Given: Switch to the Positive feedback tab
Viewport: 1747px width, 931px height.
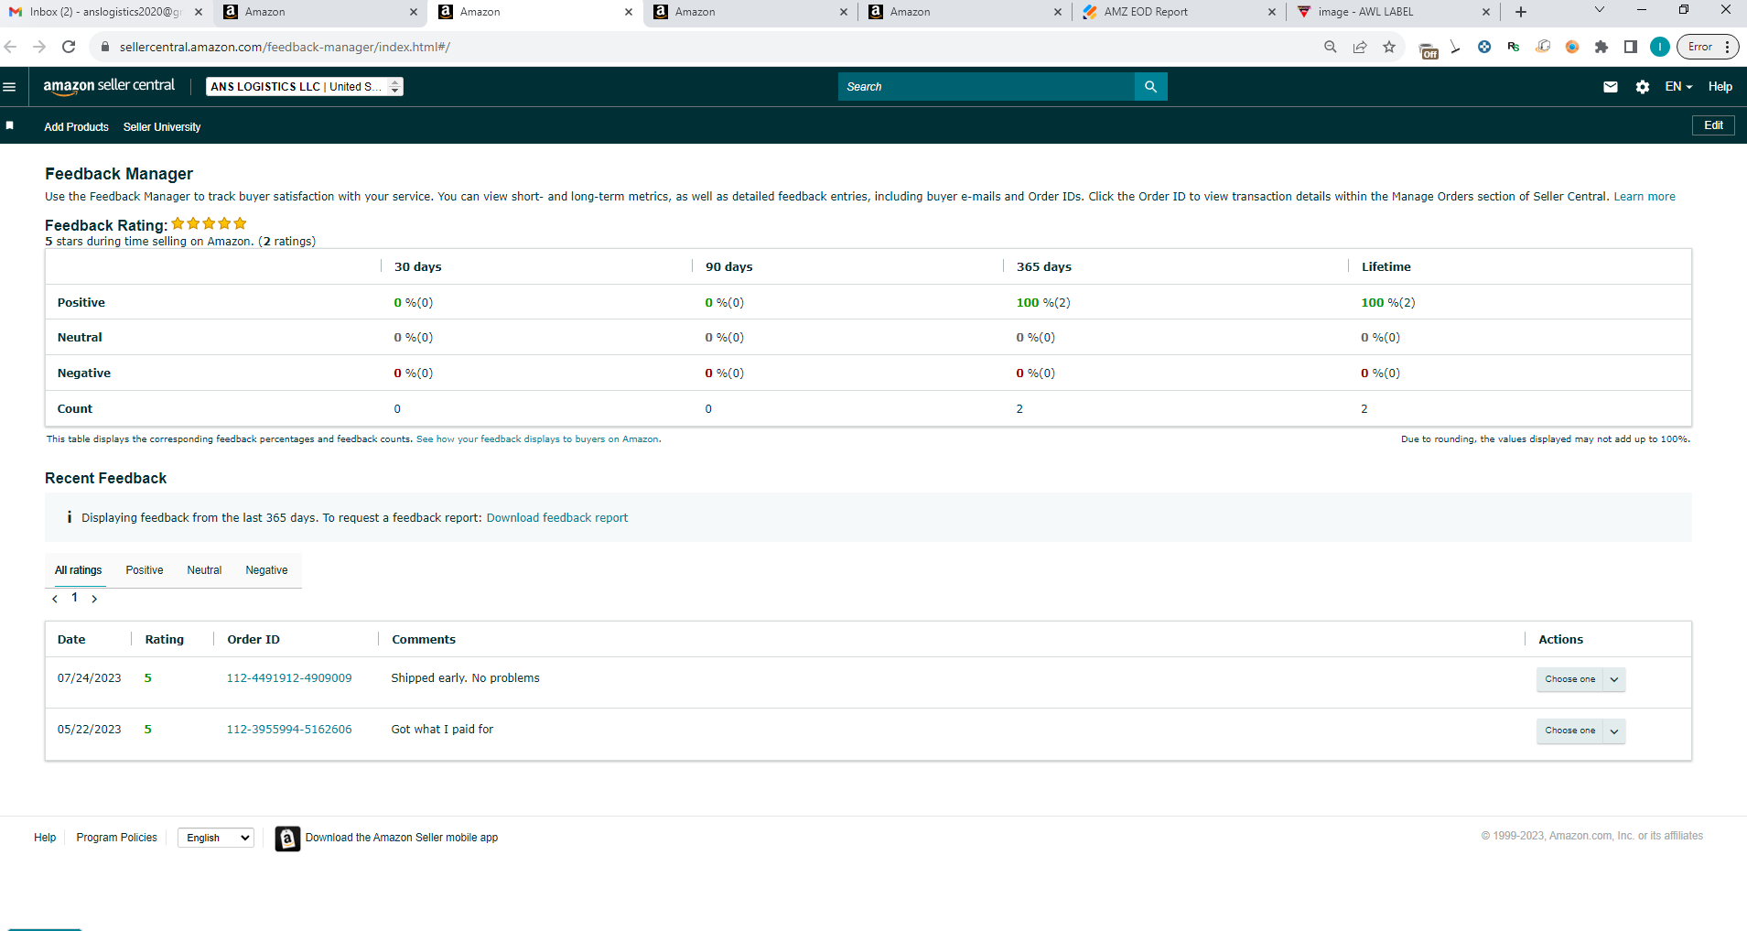Looking at the screenshot, I should pos(145,570).
